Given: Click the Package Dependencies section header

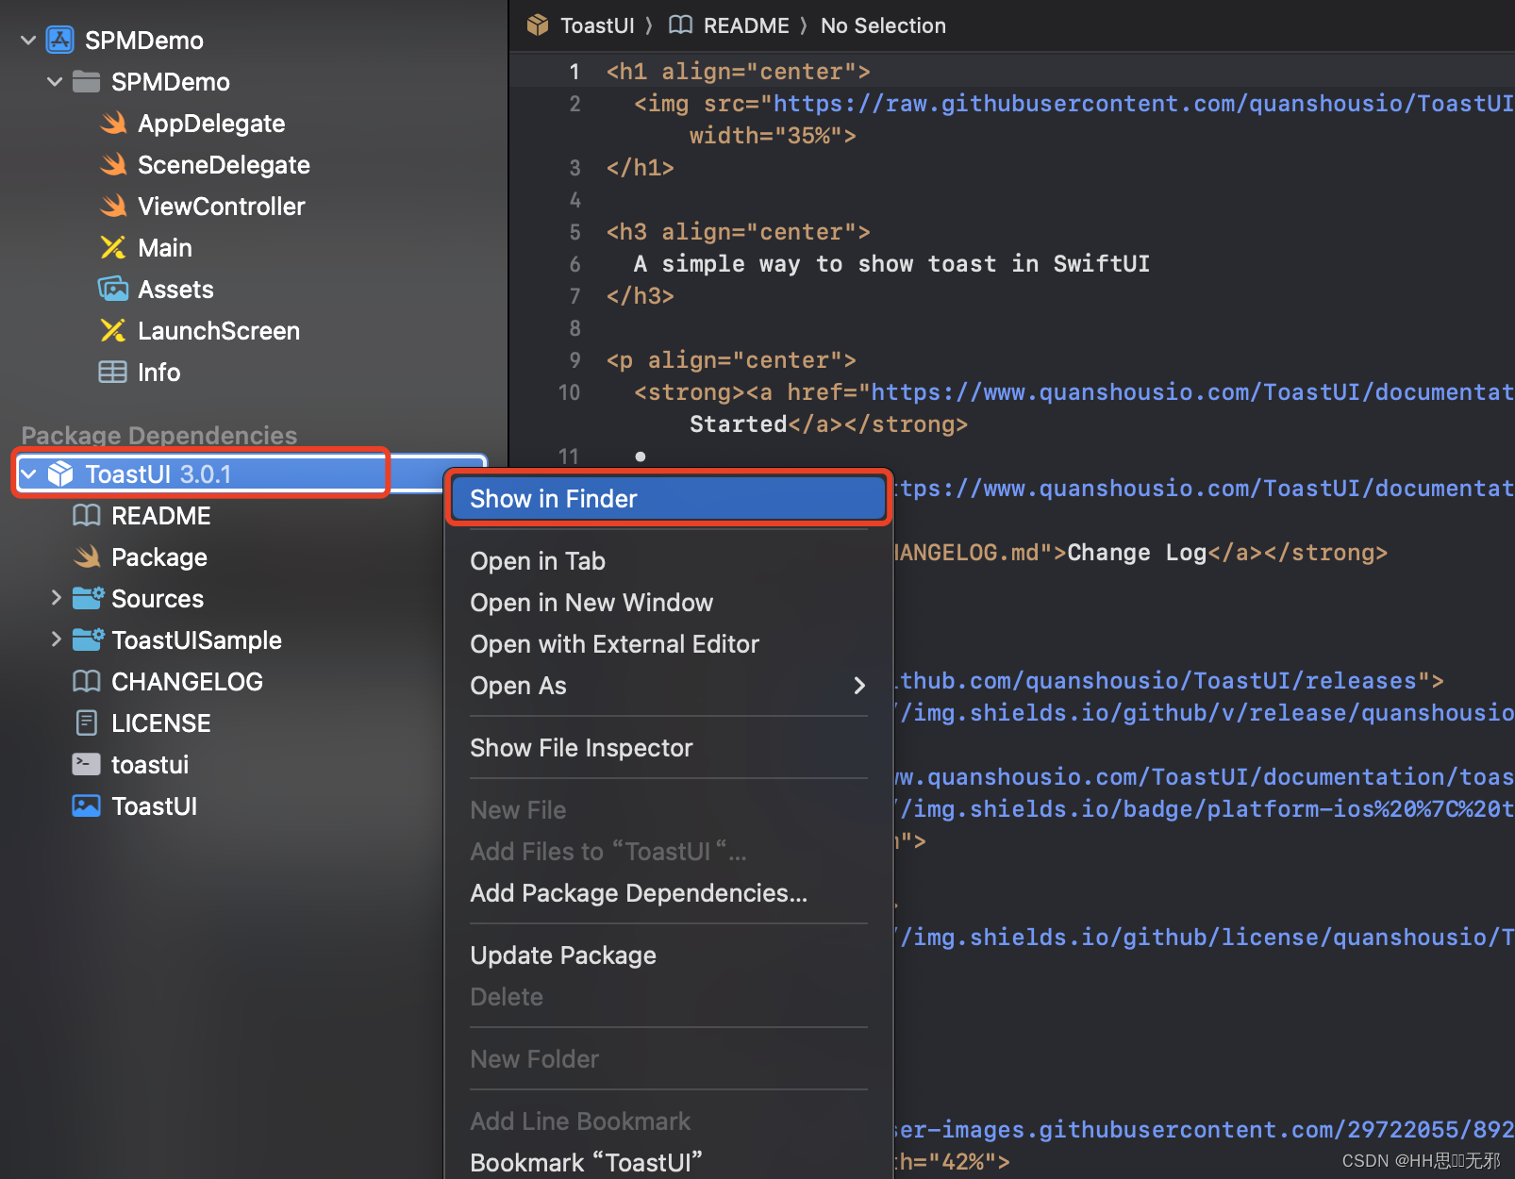Looking at the screenshot, I should tap(159, 435).
